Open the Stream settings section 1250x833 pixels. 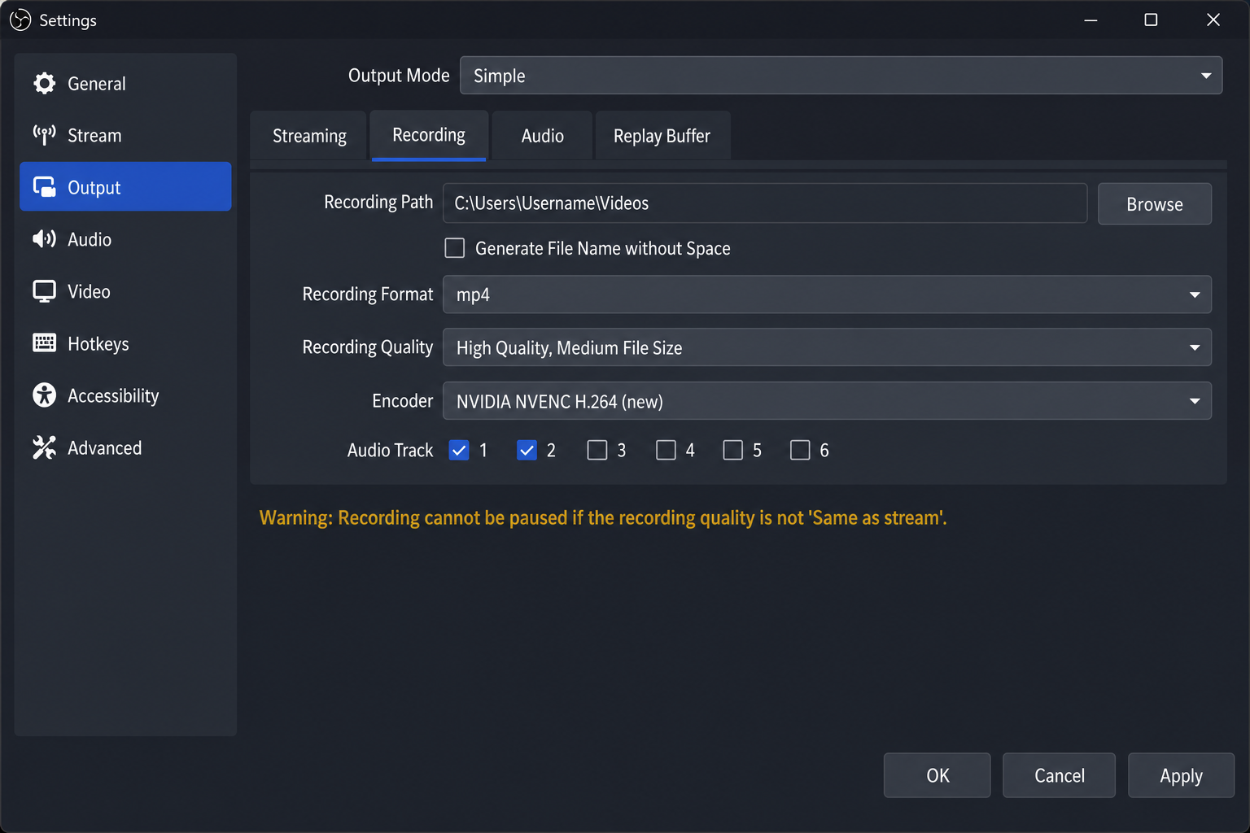click(x=125, y=135)
